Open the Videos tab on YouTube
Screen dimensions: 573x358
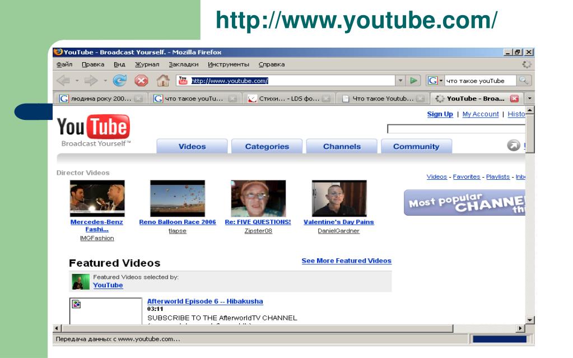[192, 146]
